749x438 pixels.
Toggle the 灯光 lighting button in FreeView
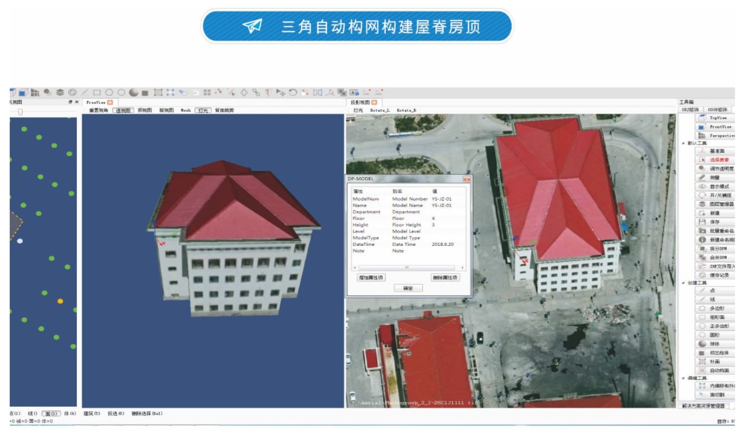[x=203, y=111]
